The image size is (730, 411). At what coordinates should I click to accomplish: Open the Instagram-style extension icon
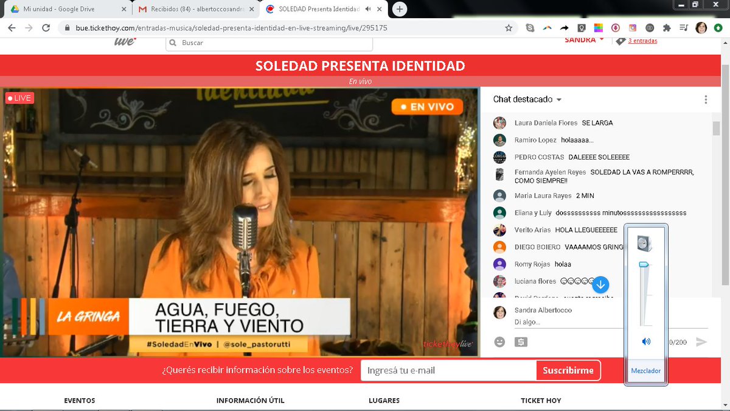633,28
